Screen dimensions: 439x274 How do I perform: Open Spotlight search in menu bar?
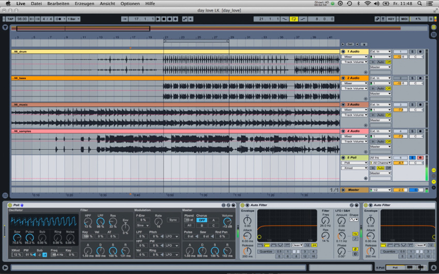419,4
